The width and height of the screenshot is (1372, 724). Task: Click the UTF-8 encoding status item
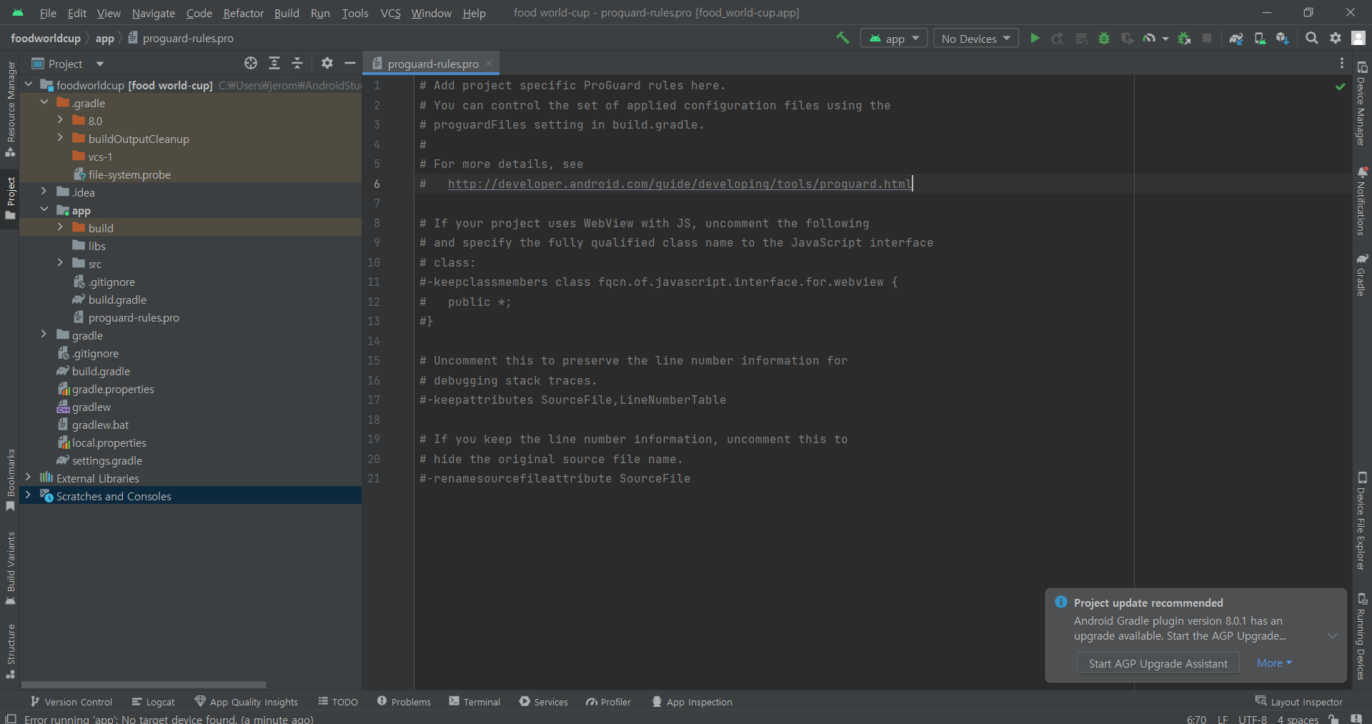coord(1253,719)
